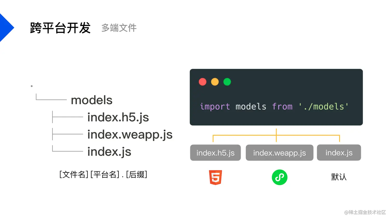
Task: Click the import models code line
Action: (x=274, y=106)
